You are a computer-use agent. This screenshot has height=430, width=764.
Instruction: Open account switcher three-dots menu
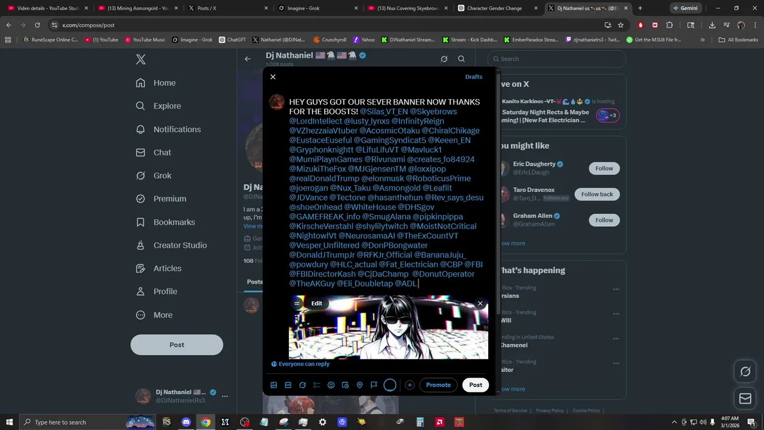tap(225, 396)
